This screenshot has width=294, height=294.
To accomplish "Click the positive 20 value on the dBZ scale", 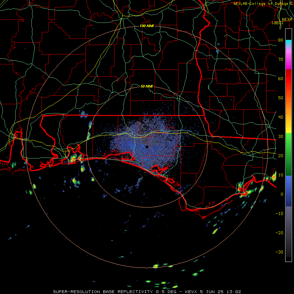I will (x=281, y=155).
